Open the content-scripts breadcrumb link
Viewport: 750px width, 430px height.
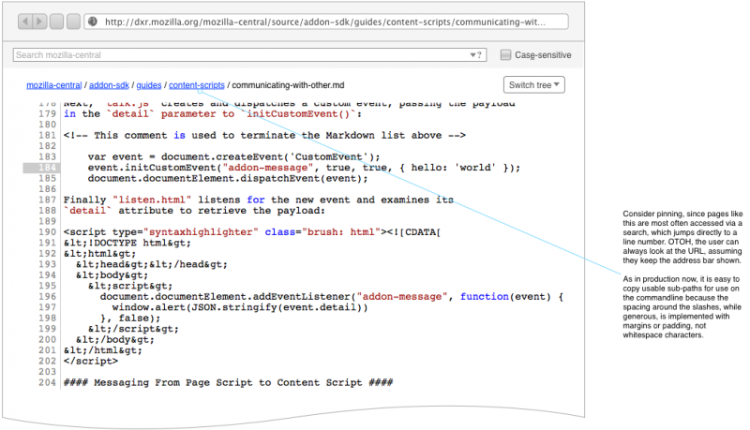coord(197,85)
